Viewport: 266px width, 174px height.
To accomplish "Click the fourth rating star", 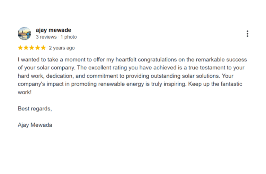I will click(x=37, y=48).
